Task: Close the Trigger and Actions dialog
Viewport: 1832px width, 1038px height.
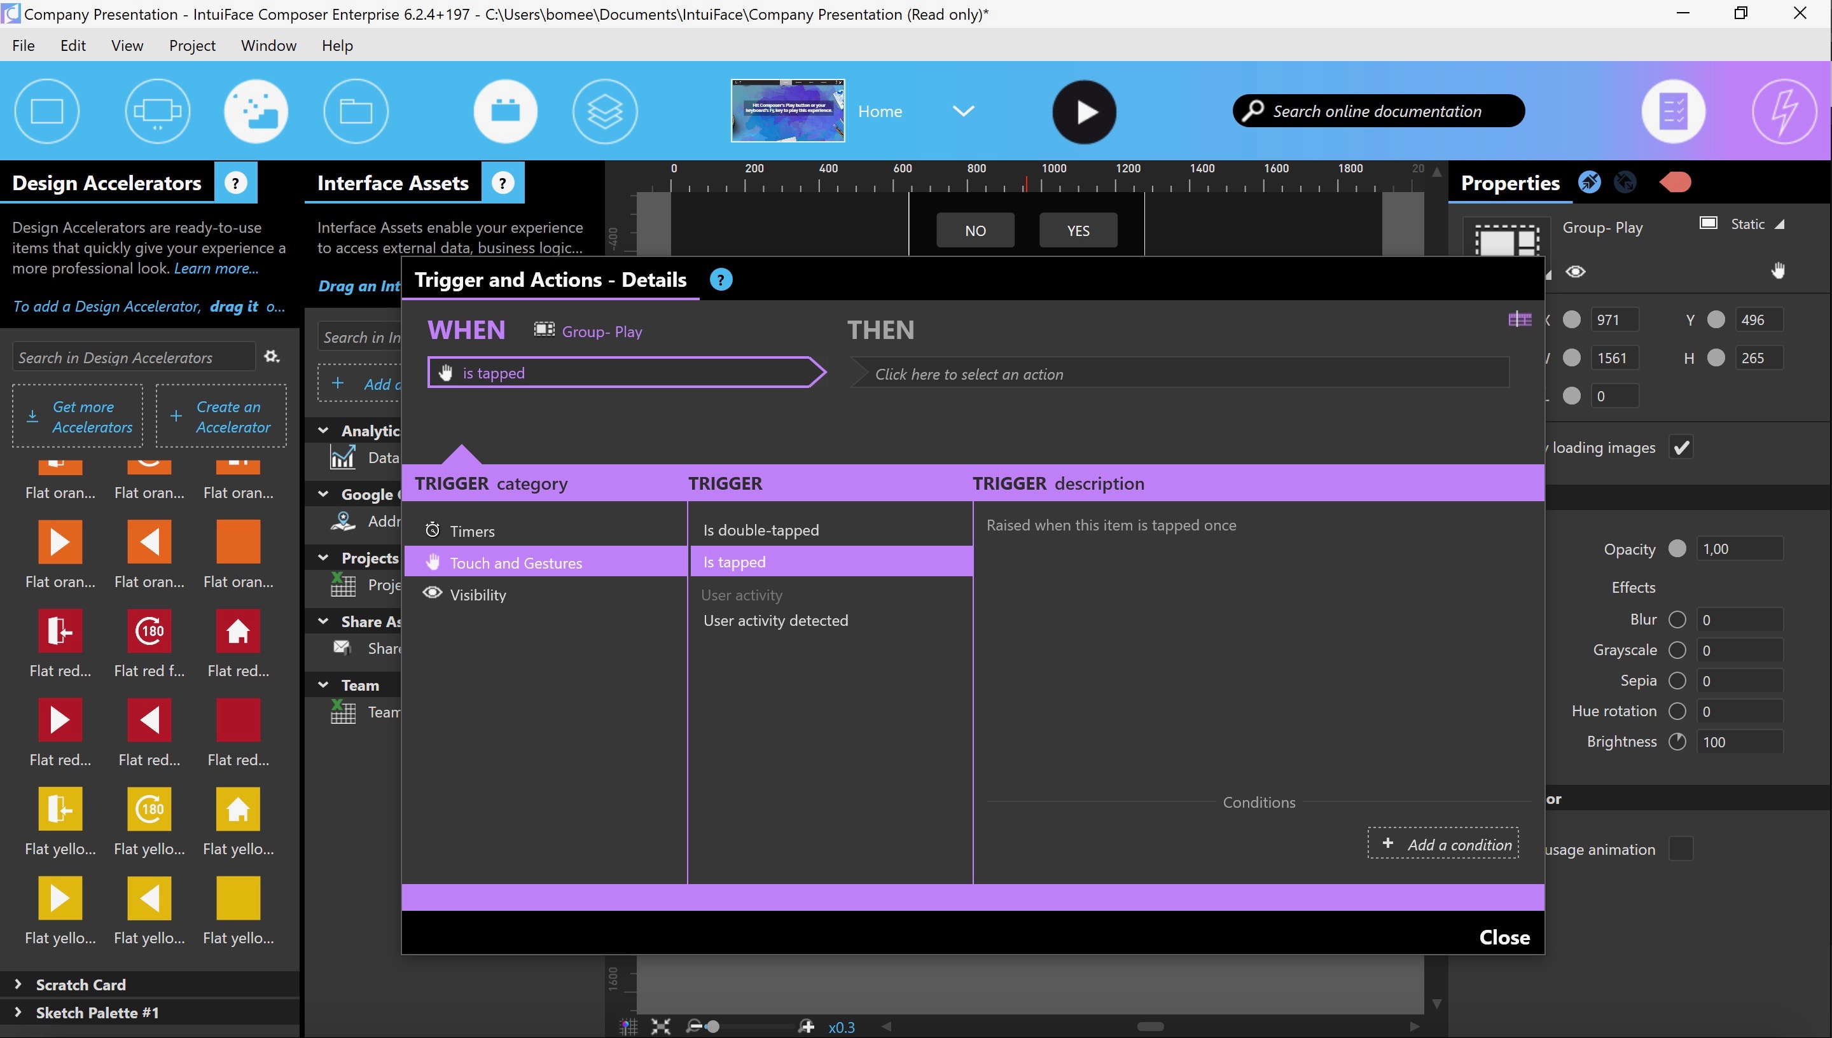Action: (1503, 937)
